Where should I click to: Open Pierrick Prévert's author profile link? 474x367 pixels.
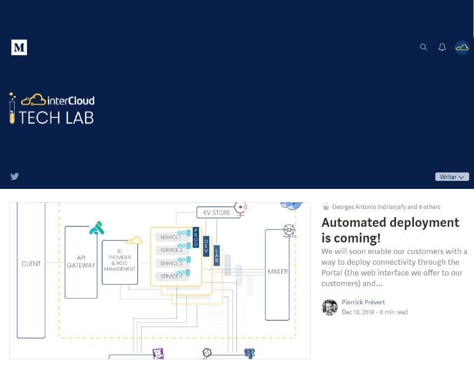click(x=364, y=302)
